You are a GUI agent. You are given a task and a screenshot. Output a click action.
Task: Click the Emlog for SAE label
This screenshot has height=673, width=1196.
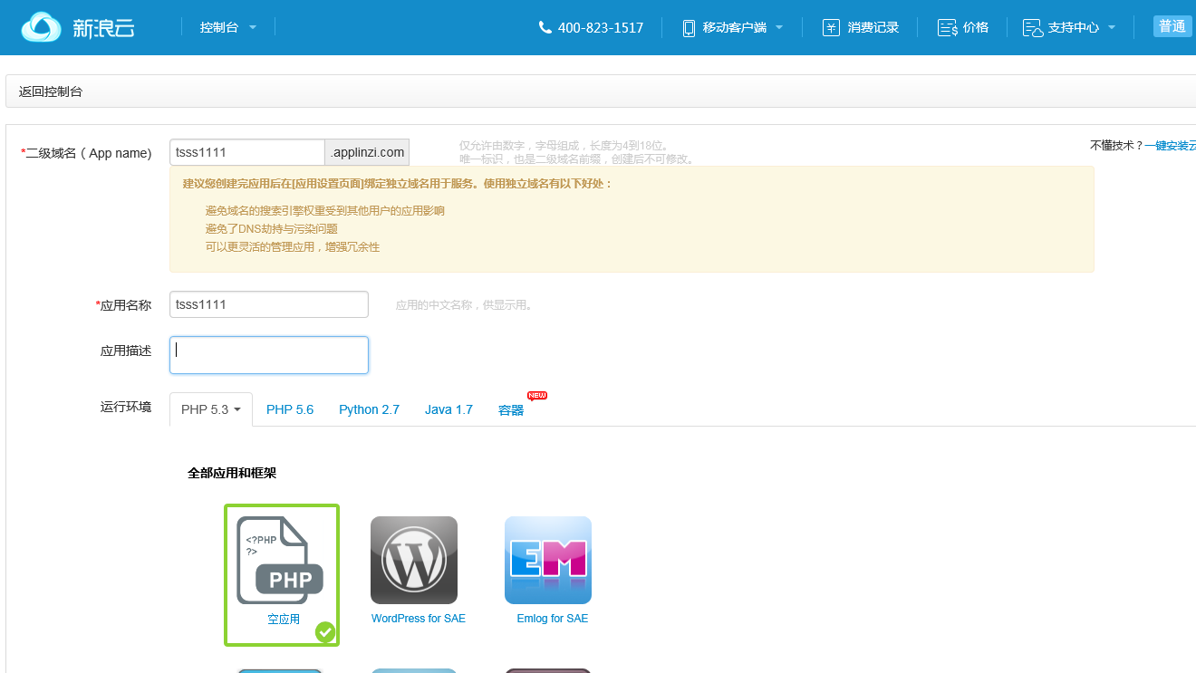coord(553,619)
